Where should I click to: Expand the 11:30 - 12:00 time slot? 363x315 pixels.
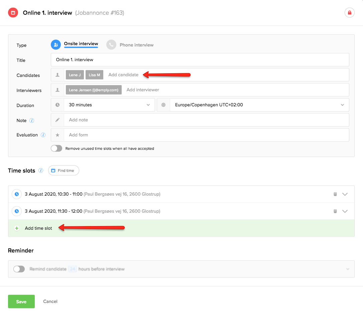(345, 211)
